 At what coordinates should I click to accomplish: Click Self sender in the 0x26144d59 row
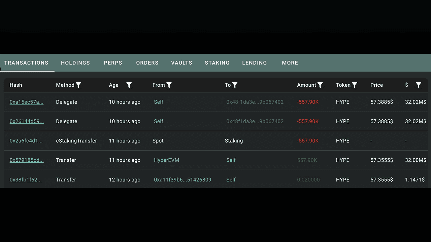[x=159, y=121]
